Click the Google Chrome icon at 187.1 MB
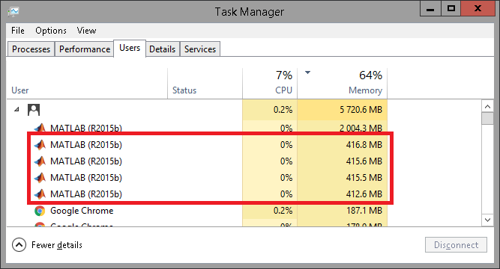 (40, 211)
